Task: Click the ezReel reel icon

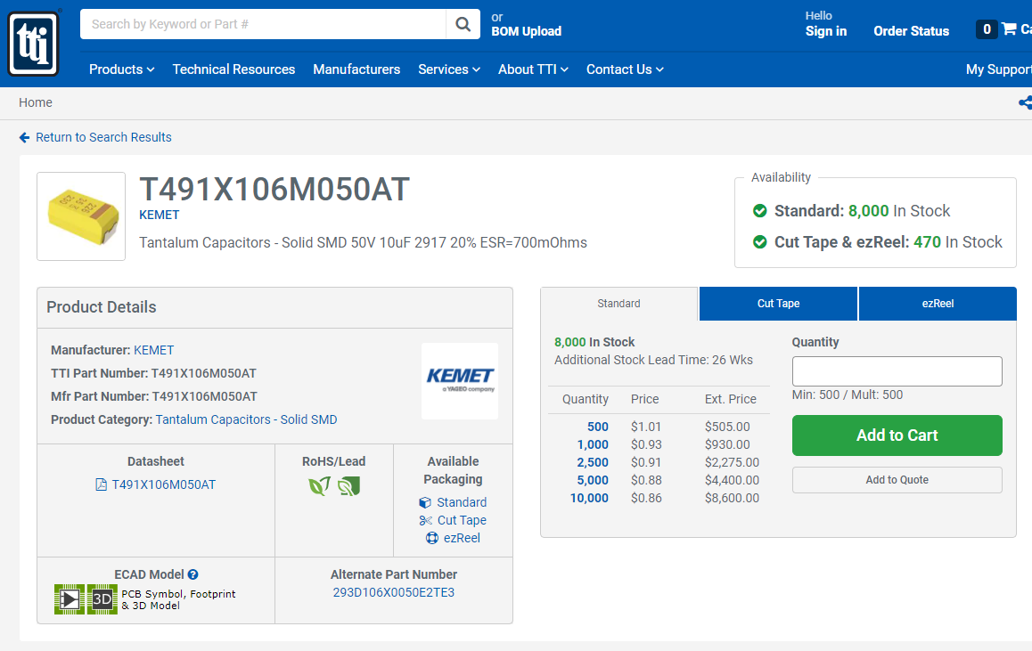Action: (432, 538)
